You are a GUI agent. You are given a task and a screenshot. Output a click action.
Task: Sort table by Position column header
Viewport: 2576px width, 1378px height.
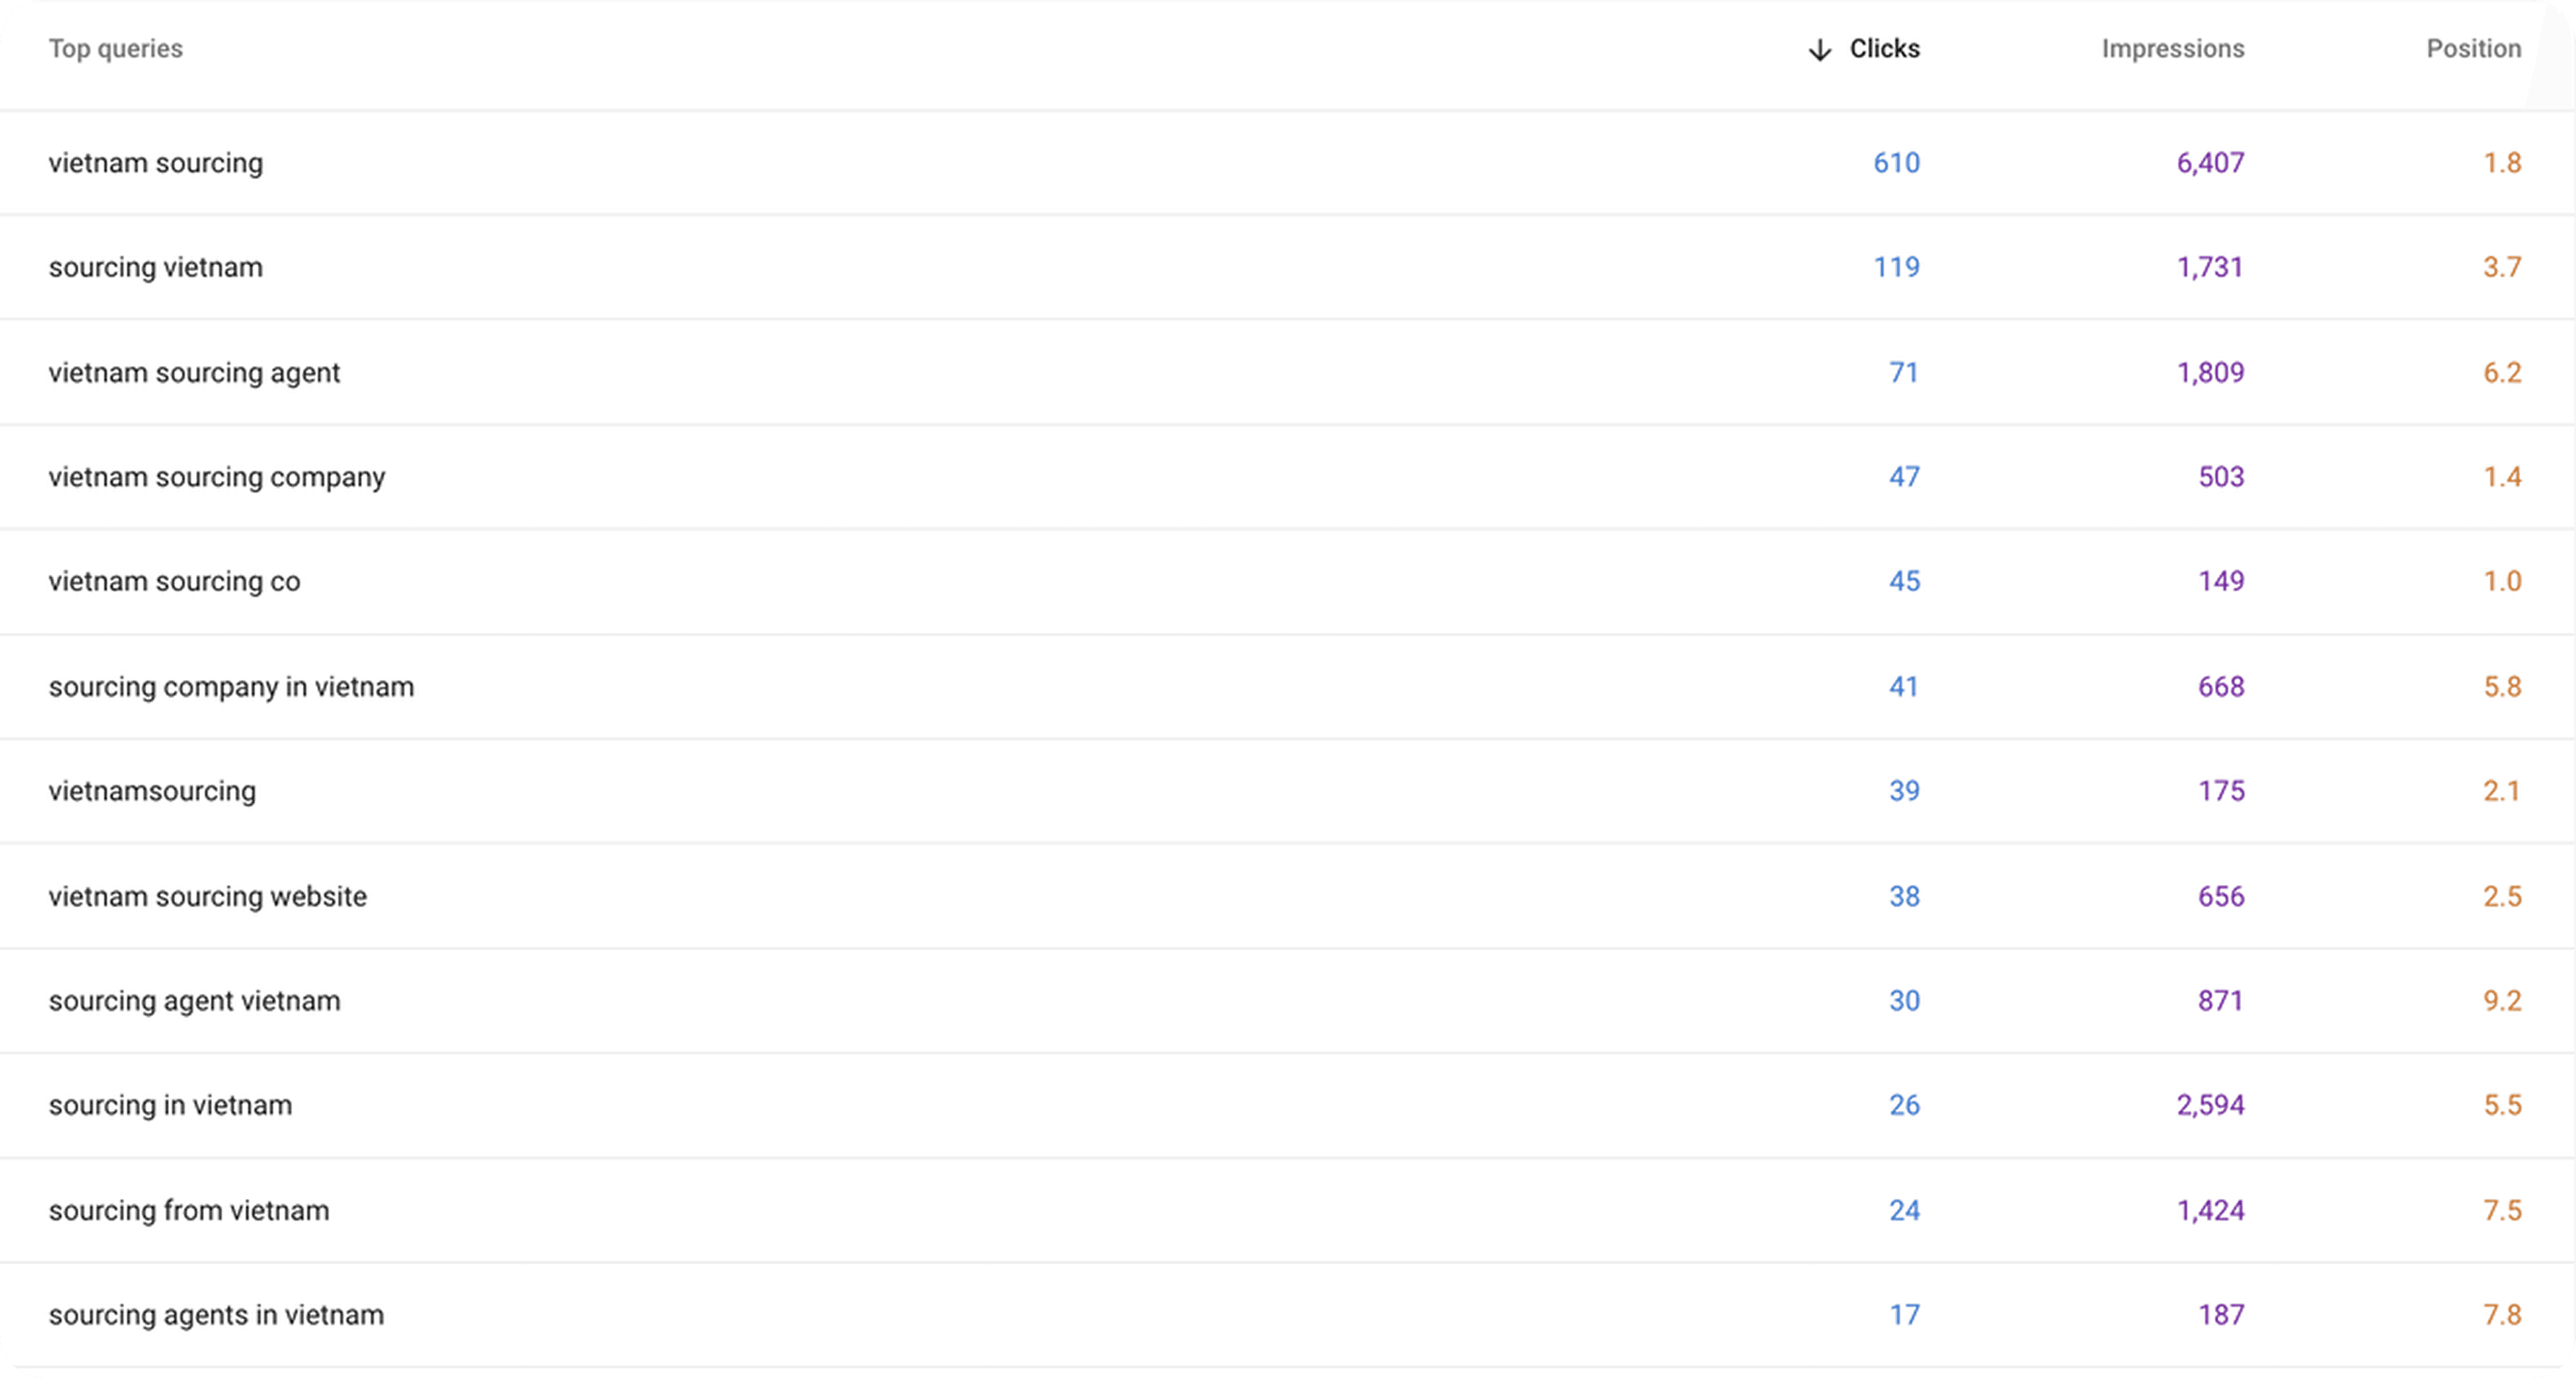[x=2474, y=49]
